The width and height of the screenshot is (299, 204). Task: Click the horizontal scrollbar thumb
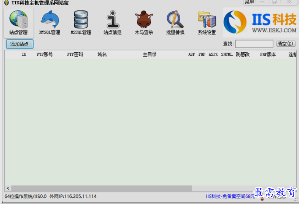(102, 188)
